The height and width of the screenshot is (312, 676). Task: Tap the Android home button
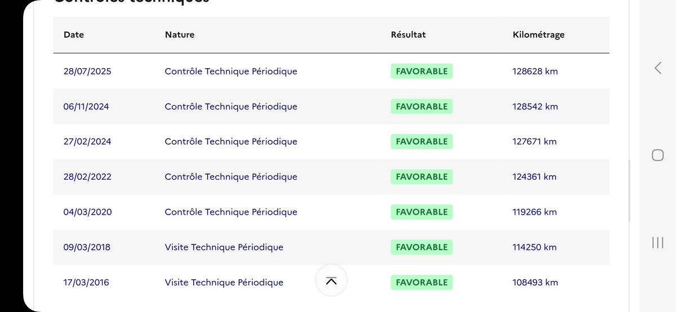pos(657,155)
